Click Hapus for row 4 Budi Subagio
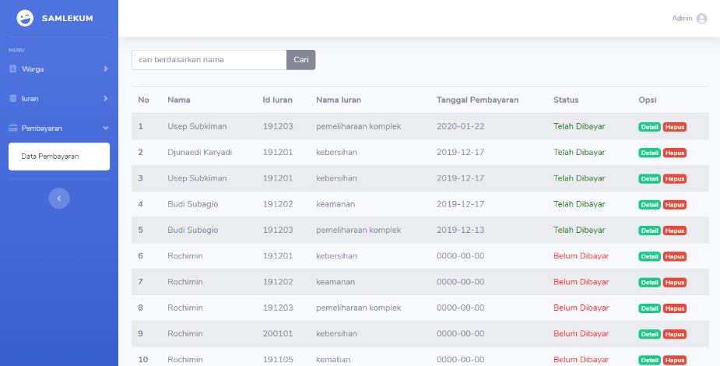This screenshot has width=720, height=366. [675, 205]
